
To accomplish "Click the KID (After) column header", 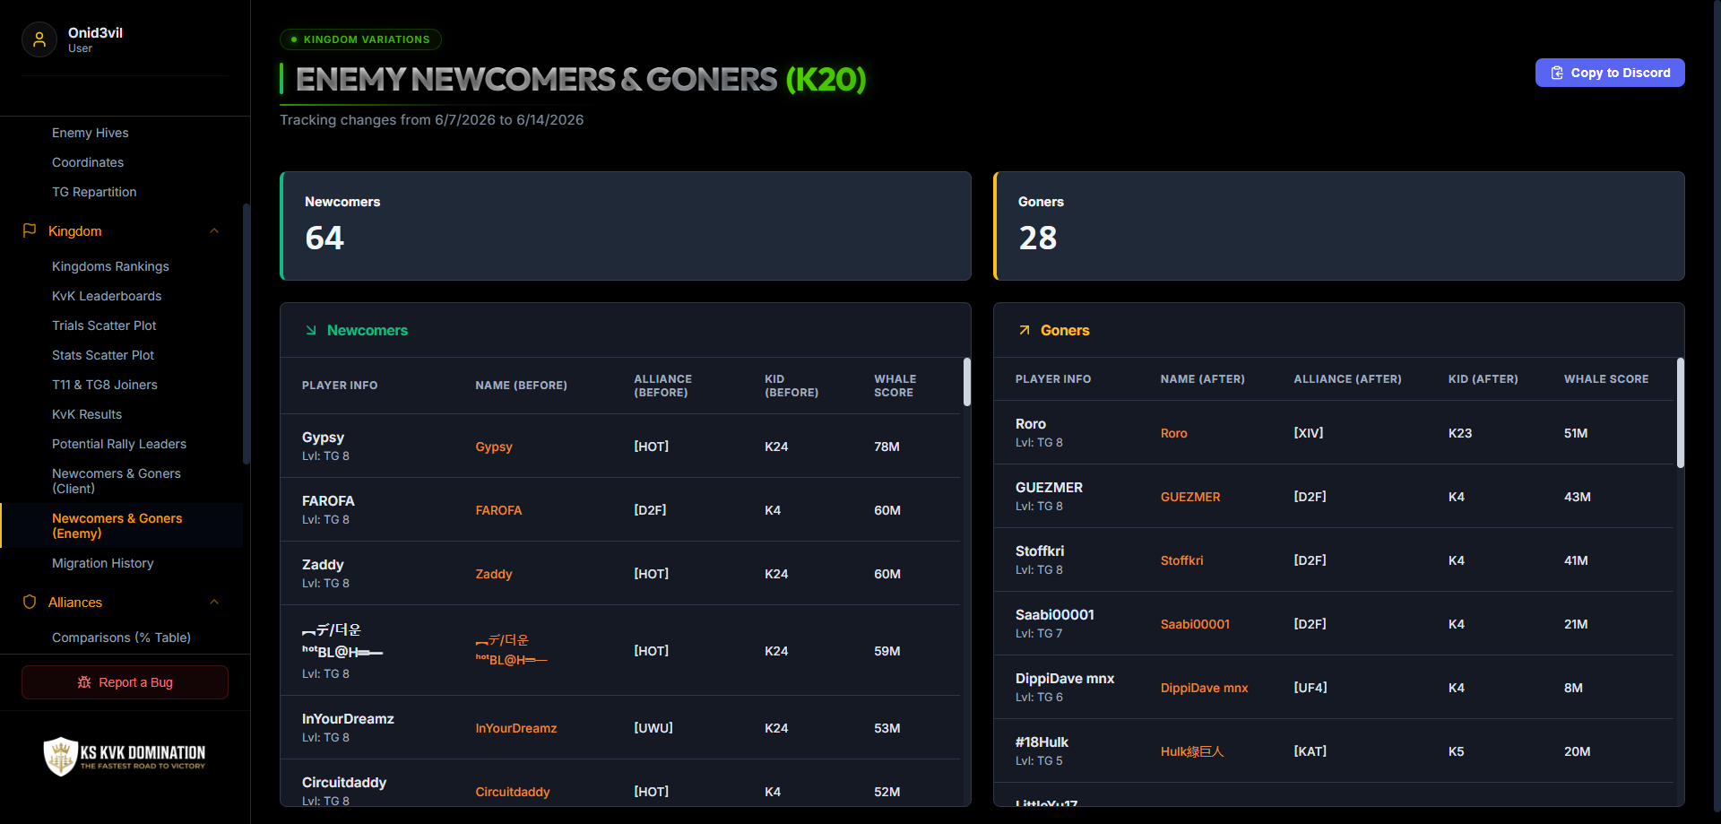I will click(x=1483, y=379).
